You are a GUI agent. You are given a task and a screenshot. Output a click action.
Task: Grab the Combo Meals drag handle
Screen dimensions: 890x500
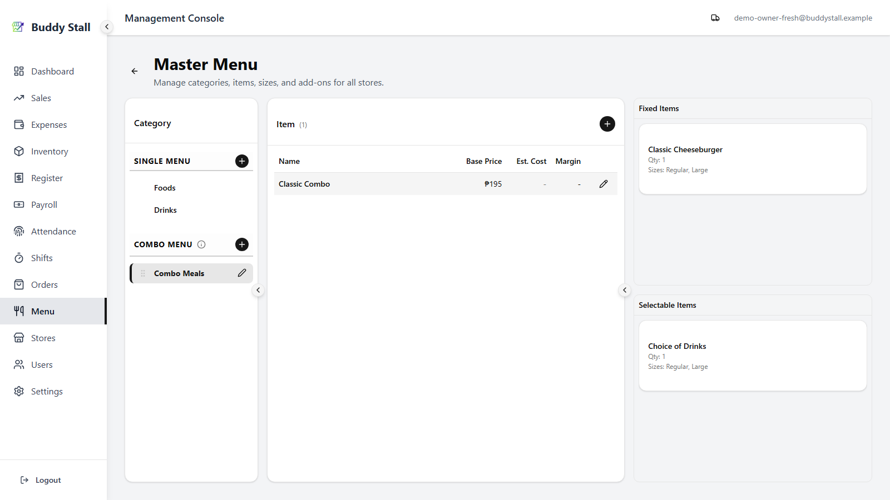pyautogui.click(x=143, y=273)
